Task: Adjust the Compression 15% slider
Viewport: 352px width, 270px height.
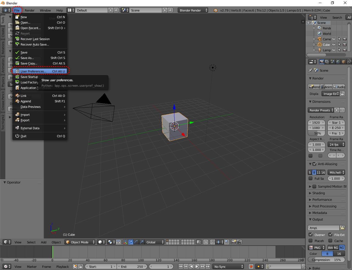Action: tap(326, 260)
